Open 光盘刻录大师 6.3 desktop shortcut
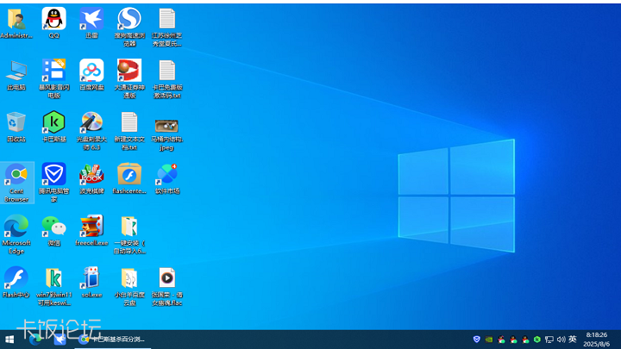Image resolution: width=621 pixels, height=349 pixels. click(x=91, y=131)
